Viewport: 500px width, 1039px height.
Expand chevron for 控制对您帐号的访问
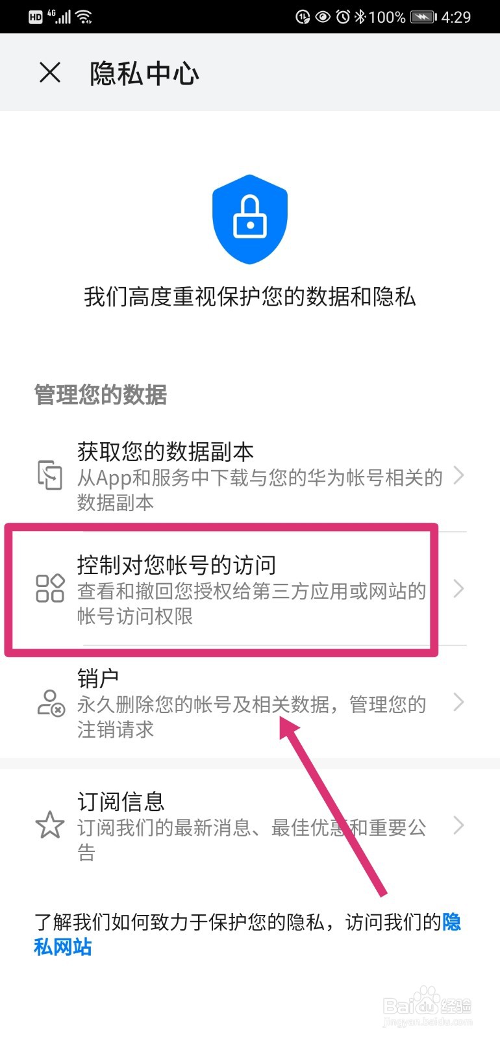(458, 588)
